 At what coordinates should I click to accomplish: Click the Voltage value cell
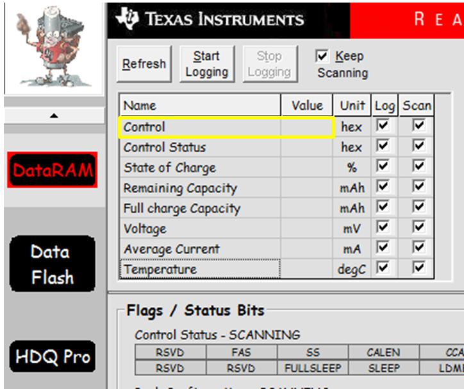coord(307,229)
